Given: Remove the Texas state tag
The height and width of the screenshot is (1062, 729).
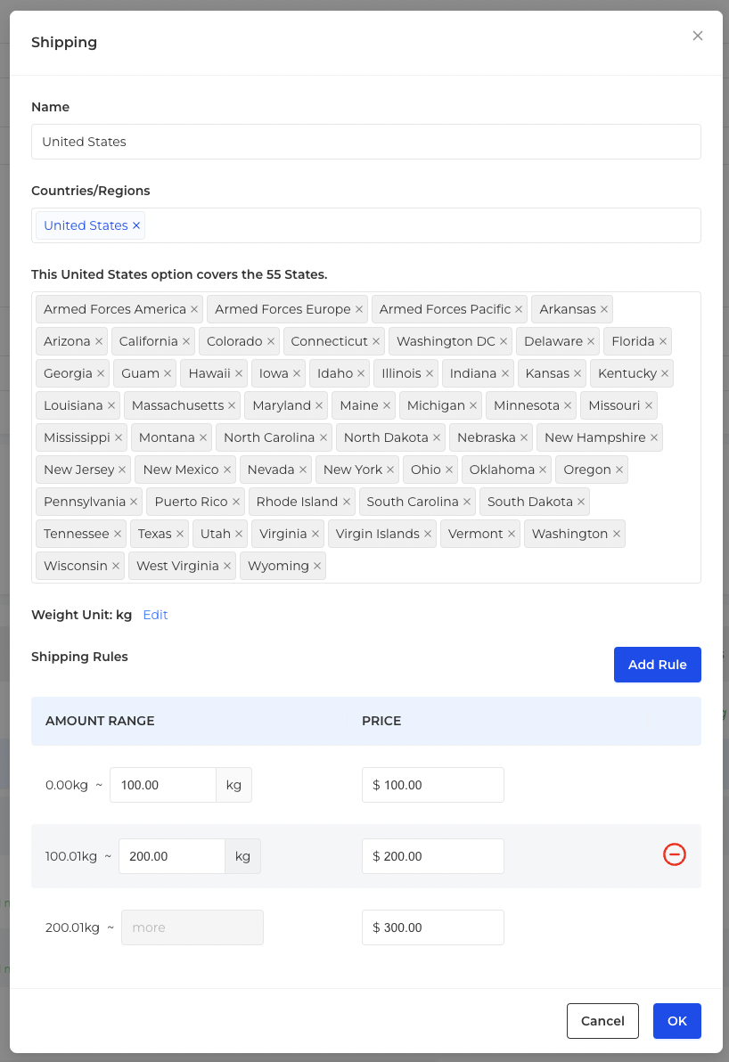Looking at the screenshot, I should tap(180, 534).
